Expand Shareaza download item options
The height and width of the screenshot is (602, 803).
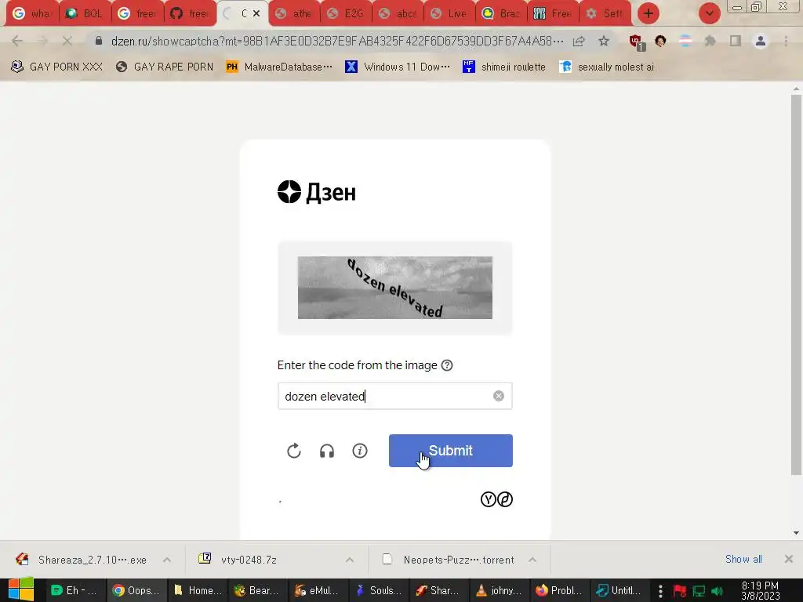tap(167, 560)
